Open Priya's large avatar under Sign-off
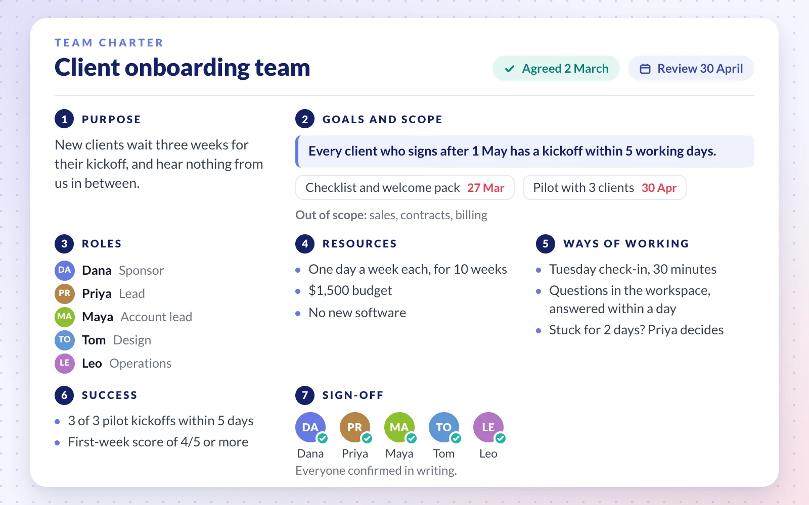The height and width of the screenshot is (505, 809). tap(355, 427)
